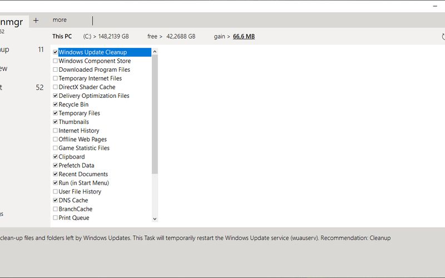Open the sidebar section showing count 11

coord(22,49)
